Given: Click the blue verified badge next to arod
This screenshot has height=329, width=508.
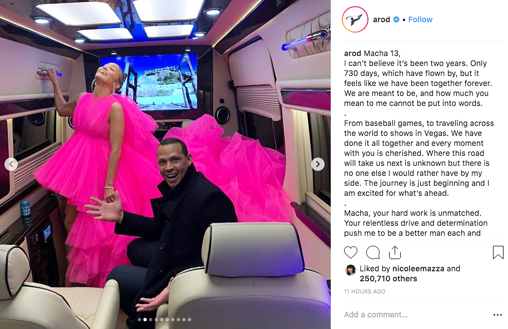Looking at the screenshot, I should coord(396,20).
